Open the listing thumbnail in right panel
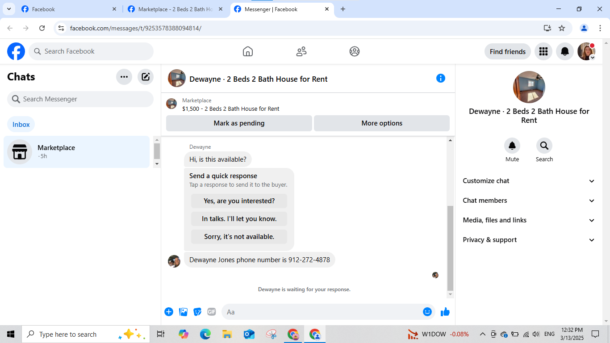The image size is (610, 343). coord(529,87)
